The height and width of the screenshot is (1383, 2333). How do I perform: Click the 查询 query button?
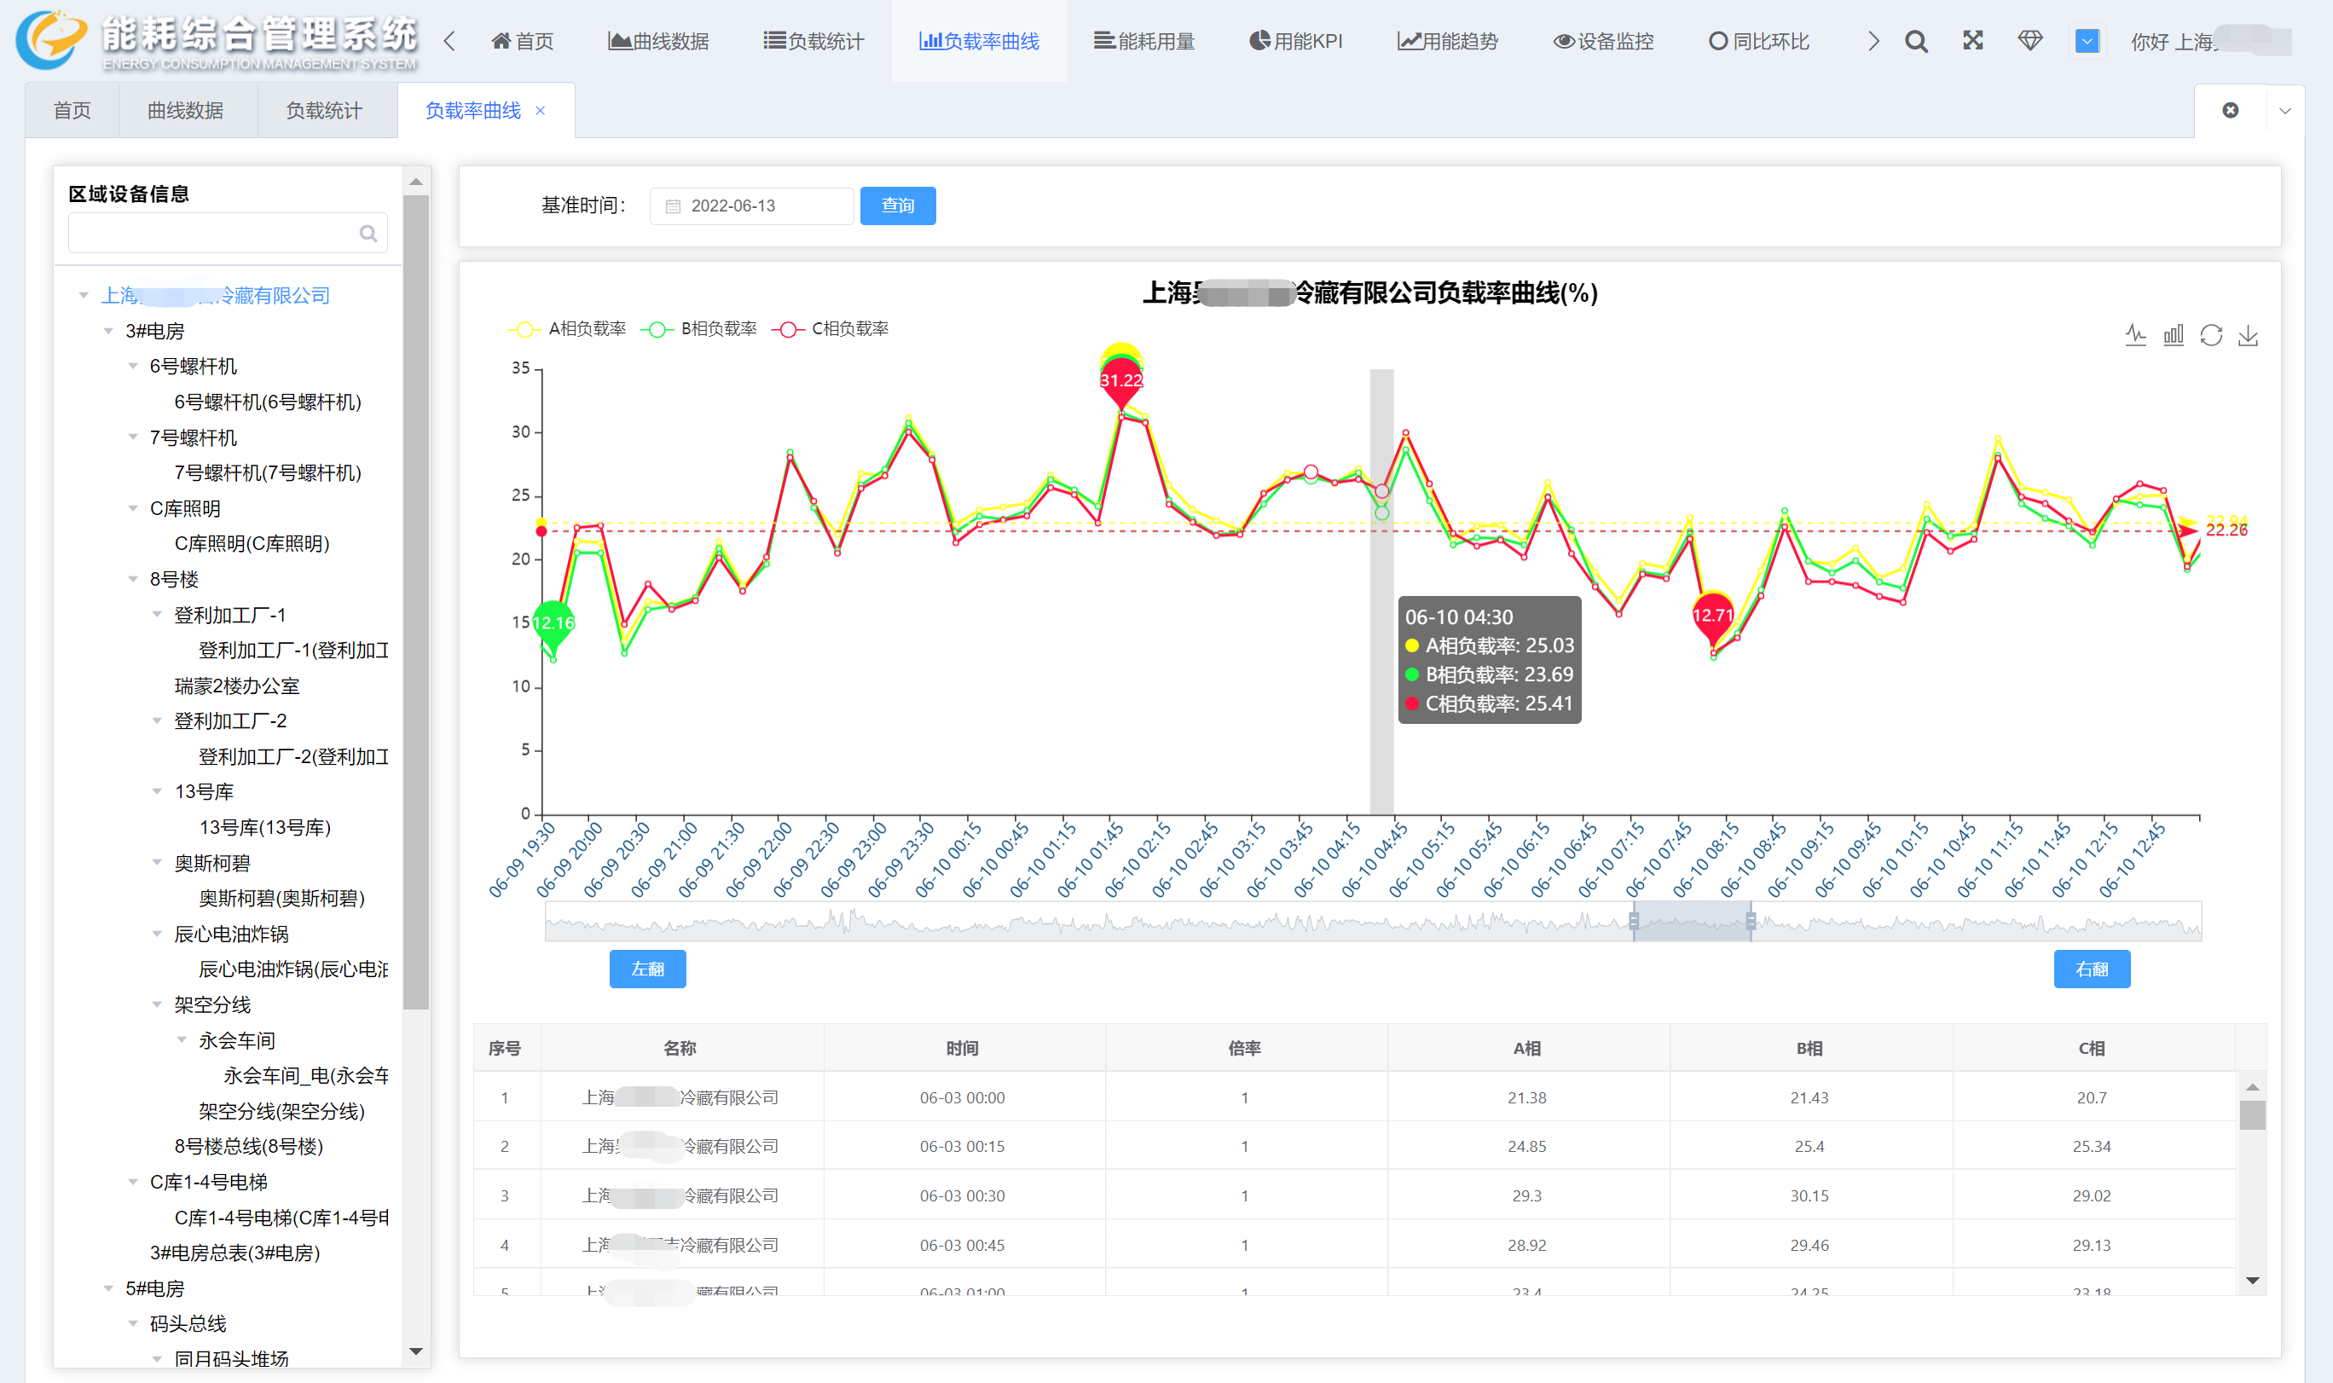(897, 206)
